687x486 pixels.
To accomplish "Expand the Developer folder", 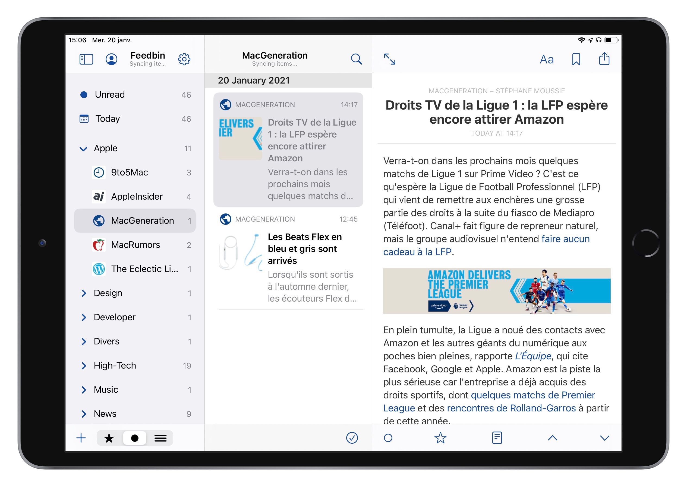I will point(84,317).
